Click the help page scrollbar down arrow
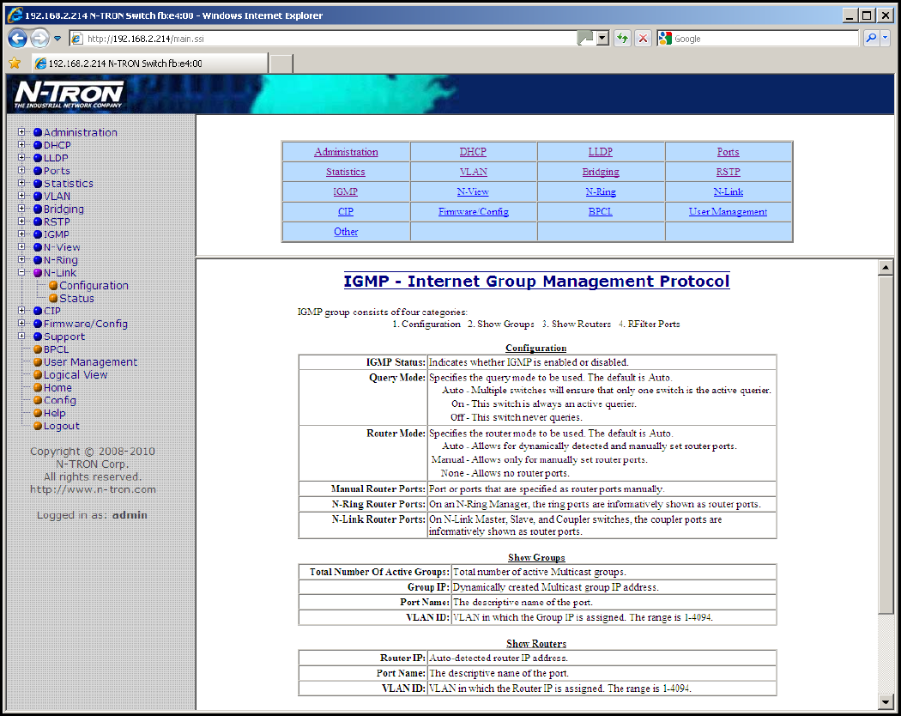The width and height of the screenshot is (901, 716). coord(886,701)
